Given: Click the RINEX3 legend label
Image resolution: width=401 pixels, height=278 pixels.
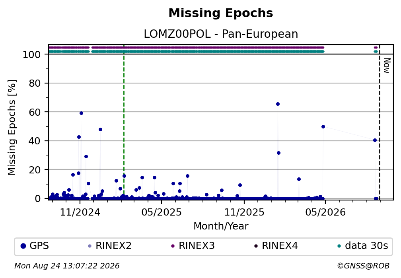Looking at the screenshot, I should pos(197,246).
